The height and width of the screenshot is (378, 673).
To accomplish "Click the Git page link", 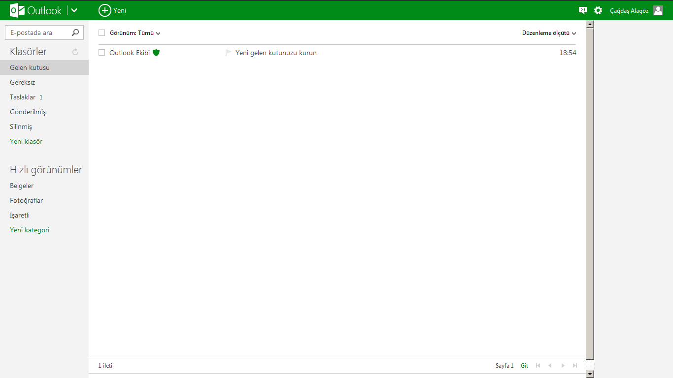I will click(x=524, y=366).
